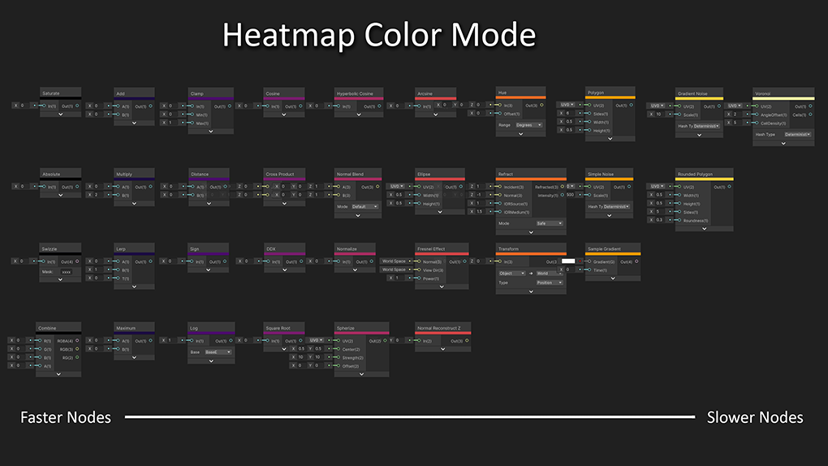Image resolution: width=828 pixels, height=466 pixels.
Task: Click the RGBA(4) output port on Combine node
Action: tap(75, 341)
